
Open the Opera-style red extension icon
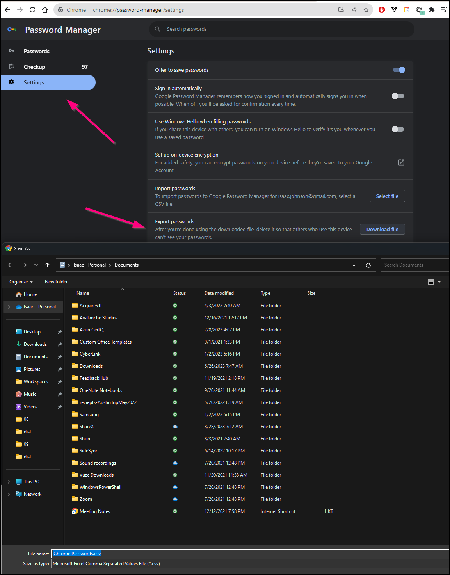point(382,10)
